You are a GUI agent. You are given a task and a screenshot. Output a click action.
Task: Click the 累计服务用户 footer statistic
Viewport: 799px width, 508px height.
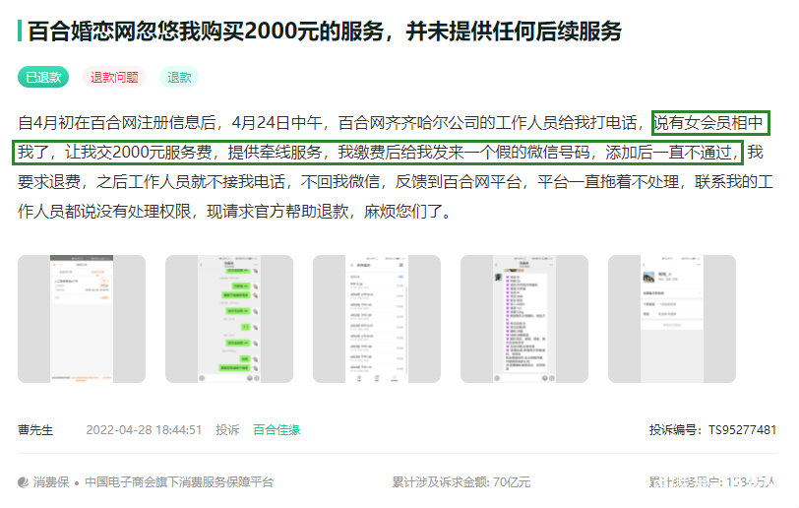[712, 482]
